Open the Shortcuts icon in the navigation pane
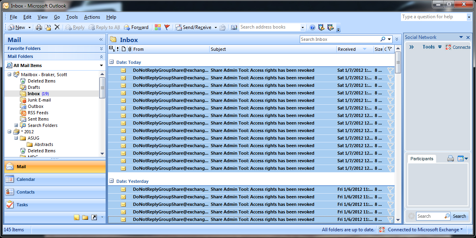This screenshot has height=238, width=476. pos(94,217)
